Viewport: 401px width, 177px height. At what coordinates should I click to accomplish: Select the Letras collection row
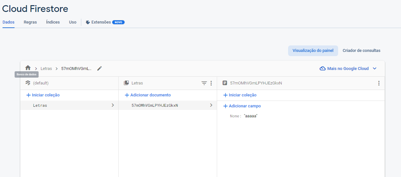(x=69, y=105)
